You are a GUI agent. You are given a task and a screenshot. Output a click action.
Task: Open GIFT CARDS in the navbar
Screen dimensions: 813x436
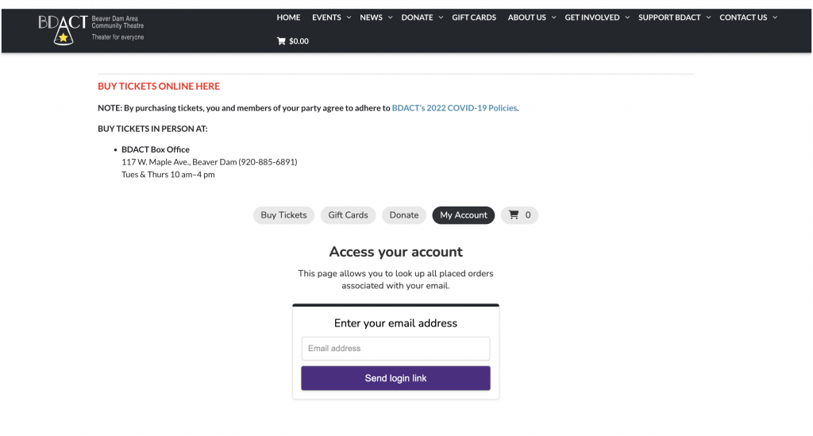[474, 17]
